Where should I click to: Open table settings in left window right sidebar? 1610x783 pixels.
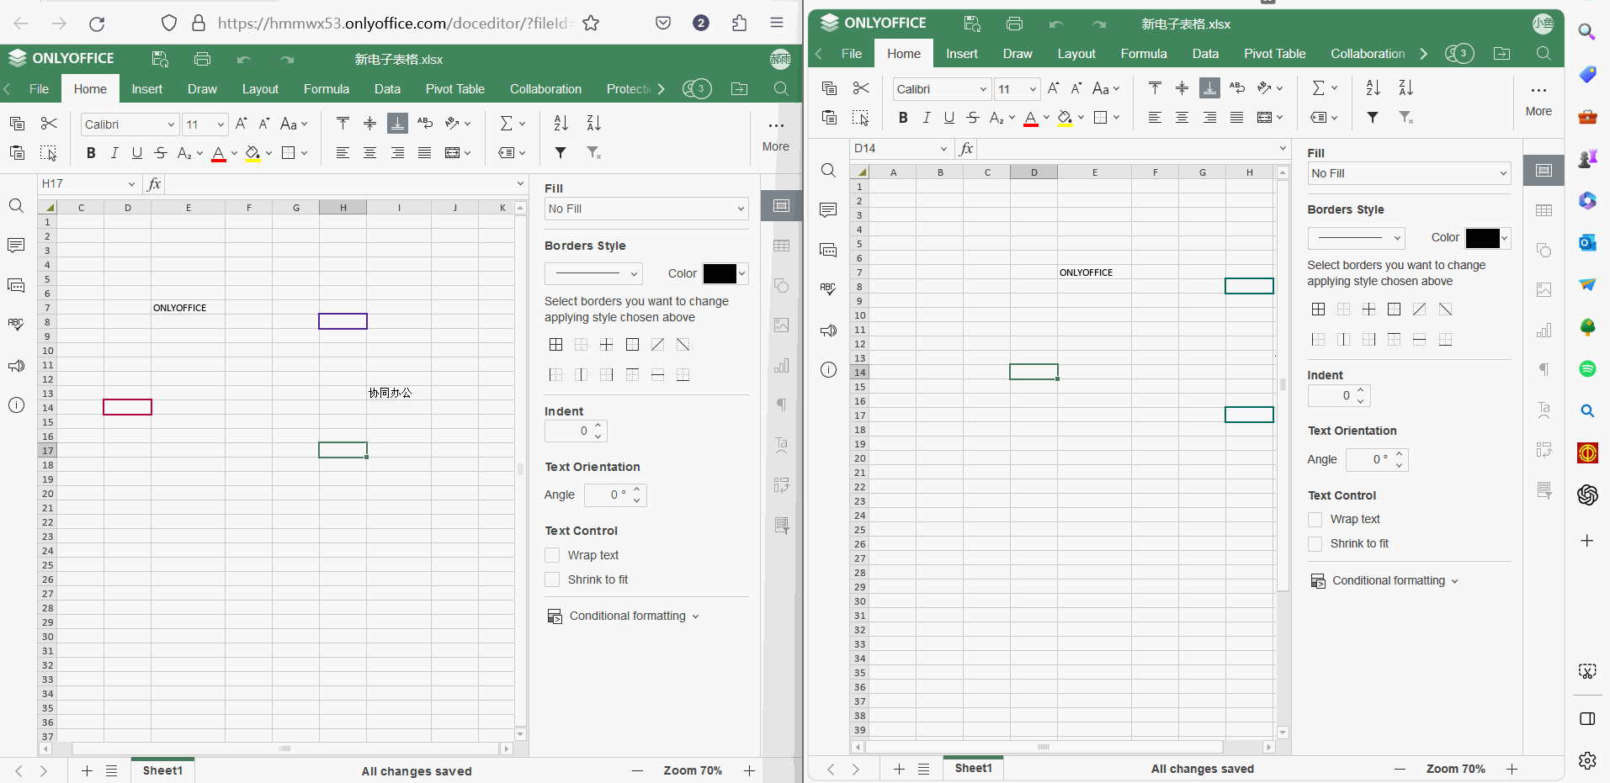pos(782,246)
